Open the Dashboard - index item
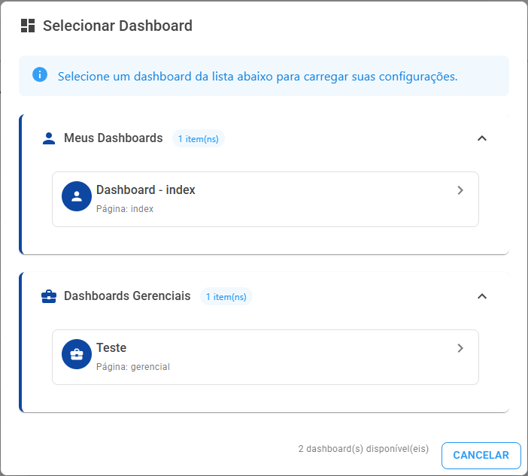This screenshot has width=528, height=476. pos(266,199)
